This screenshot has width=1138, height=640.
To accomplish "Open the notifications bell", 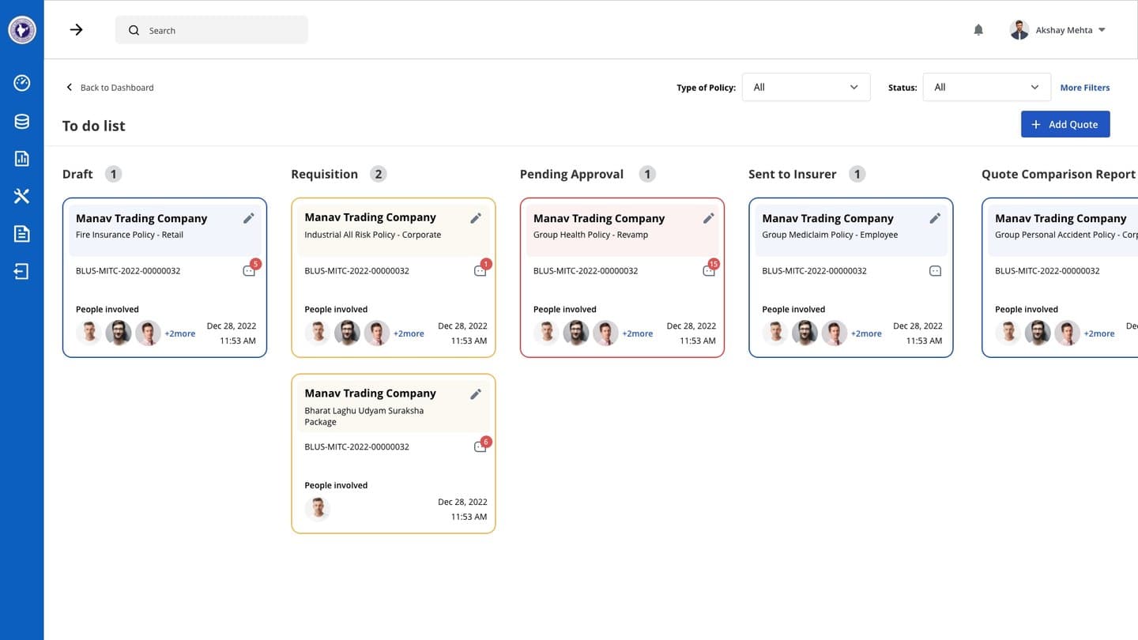I will pos(978,30).
